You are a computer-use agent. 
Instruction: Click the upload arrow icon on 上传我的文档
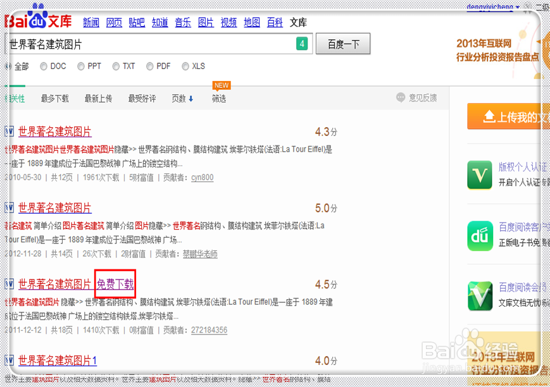(x=489, y=116)
